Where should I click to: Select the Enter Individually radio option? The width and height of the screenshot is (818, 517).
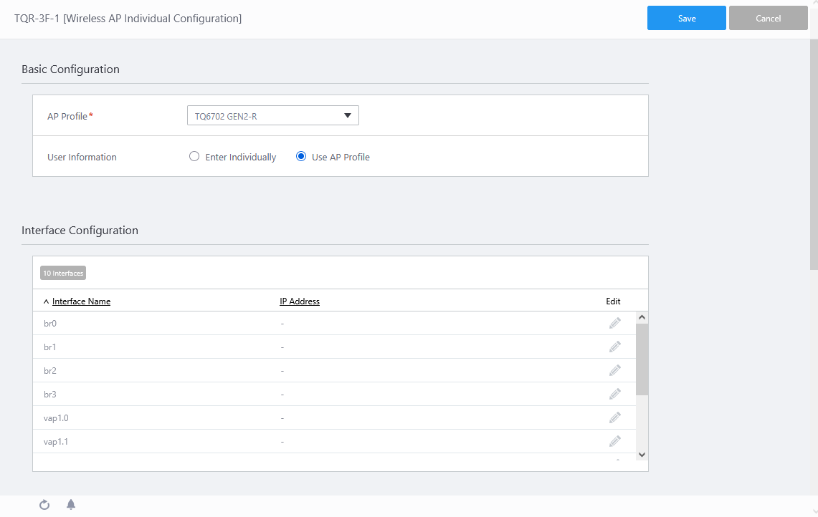pyautogui.click(x=194, y=157)
